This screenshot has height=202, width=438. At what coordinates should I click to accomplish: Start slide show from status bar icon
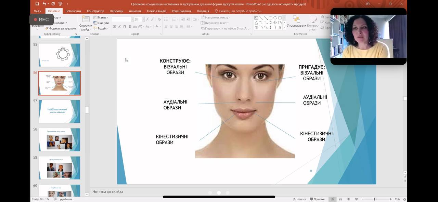tap(356, 199)
